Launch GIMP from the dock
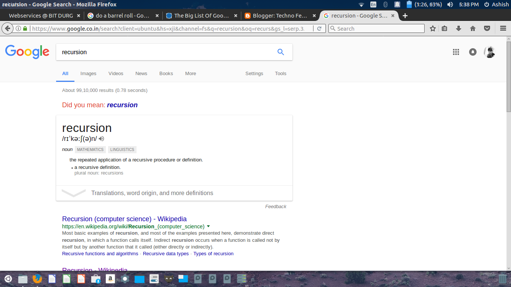 (169, 279)
